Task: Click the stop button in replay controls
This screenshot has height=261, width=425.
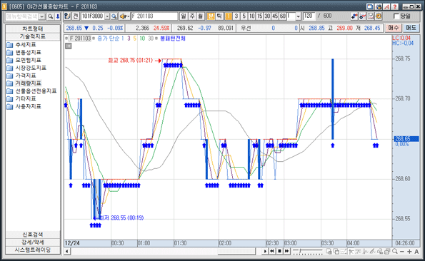Action: pyautogui.click(x=279, y=251)
